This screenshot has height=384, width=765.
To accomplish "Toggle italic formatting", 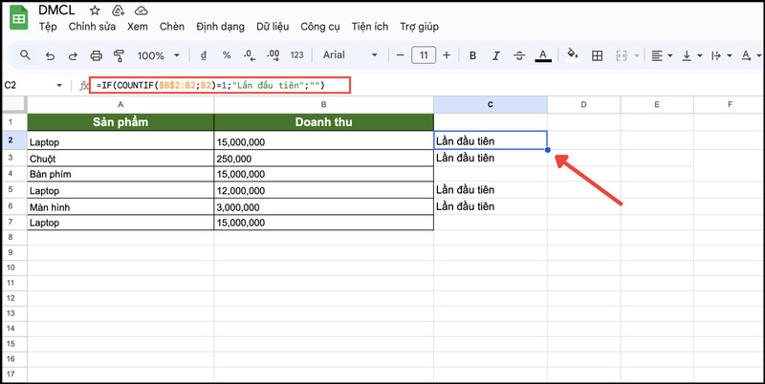I will pos(495,55).
